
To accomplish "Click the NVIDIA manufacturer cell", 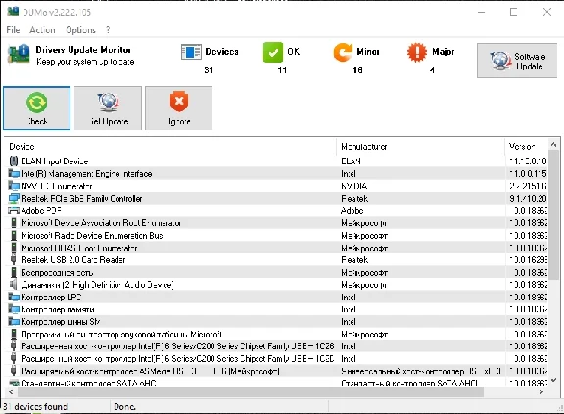I will [353, 186].
